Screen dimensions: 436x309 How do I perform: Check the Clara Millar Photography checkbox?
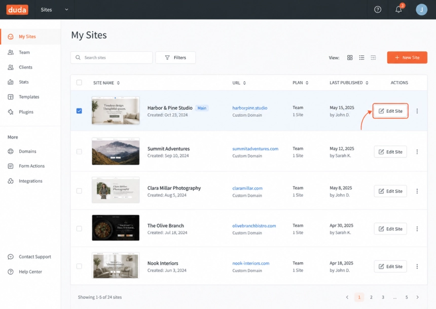[x=79, y=191]
